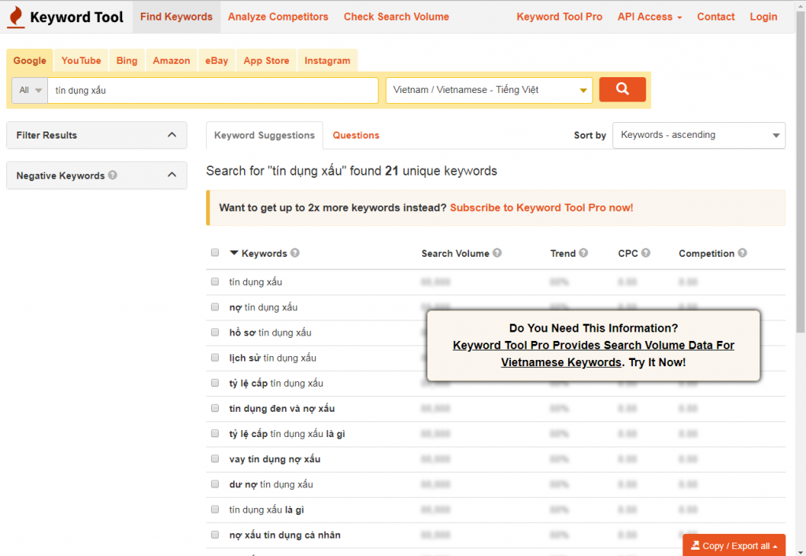This screenshot has height=556, width=806.
Task: Open the Questions tab
Action: (x=356, y=135)
